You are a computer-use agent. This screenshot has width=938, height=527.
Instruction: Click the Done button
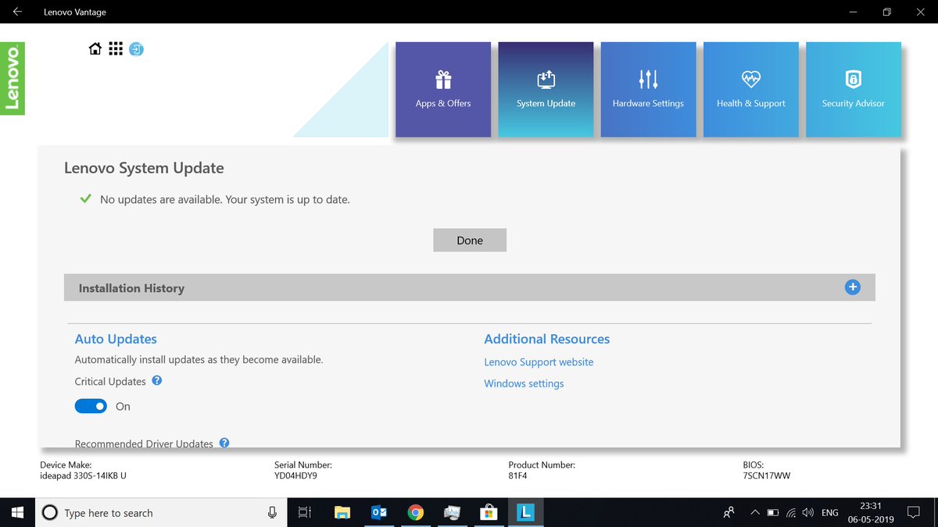point(470,240)
